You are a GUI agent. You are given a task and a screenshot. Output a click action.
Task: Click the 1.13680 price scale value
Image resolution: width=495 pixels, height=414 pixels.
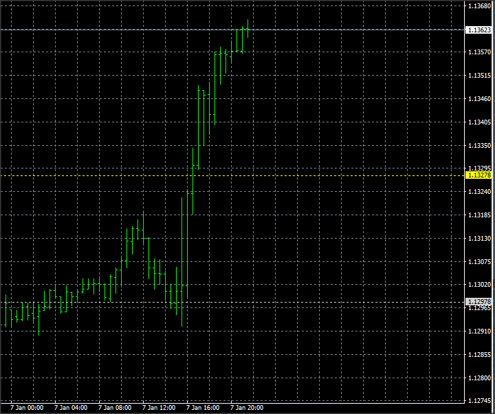(480, 6)
